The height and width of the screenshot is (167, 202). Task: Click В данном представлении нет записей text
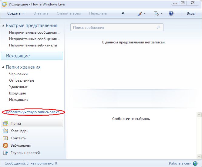134,42
